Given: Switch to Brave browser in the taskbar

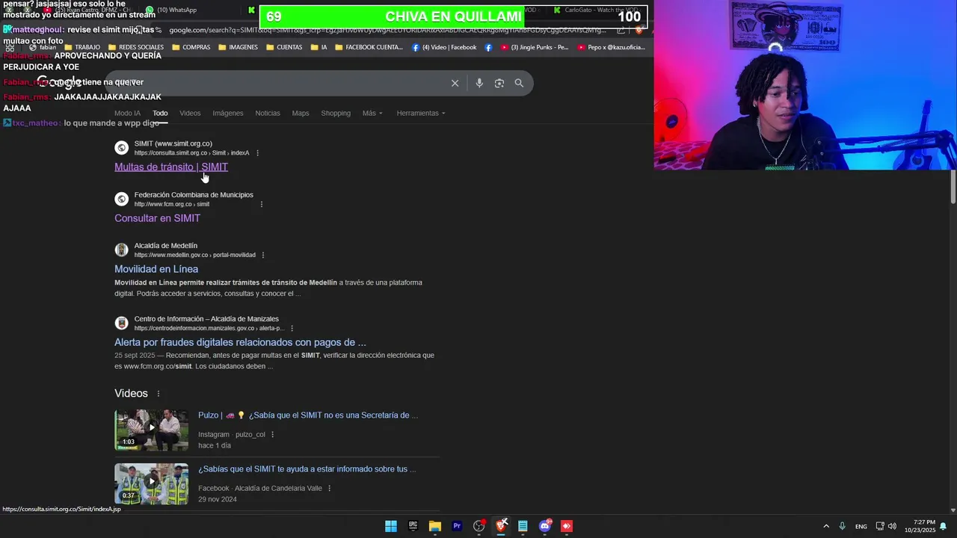Looking at the screenshot, I should click(x=501, y=526).
